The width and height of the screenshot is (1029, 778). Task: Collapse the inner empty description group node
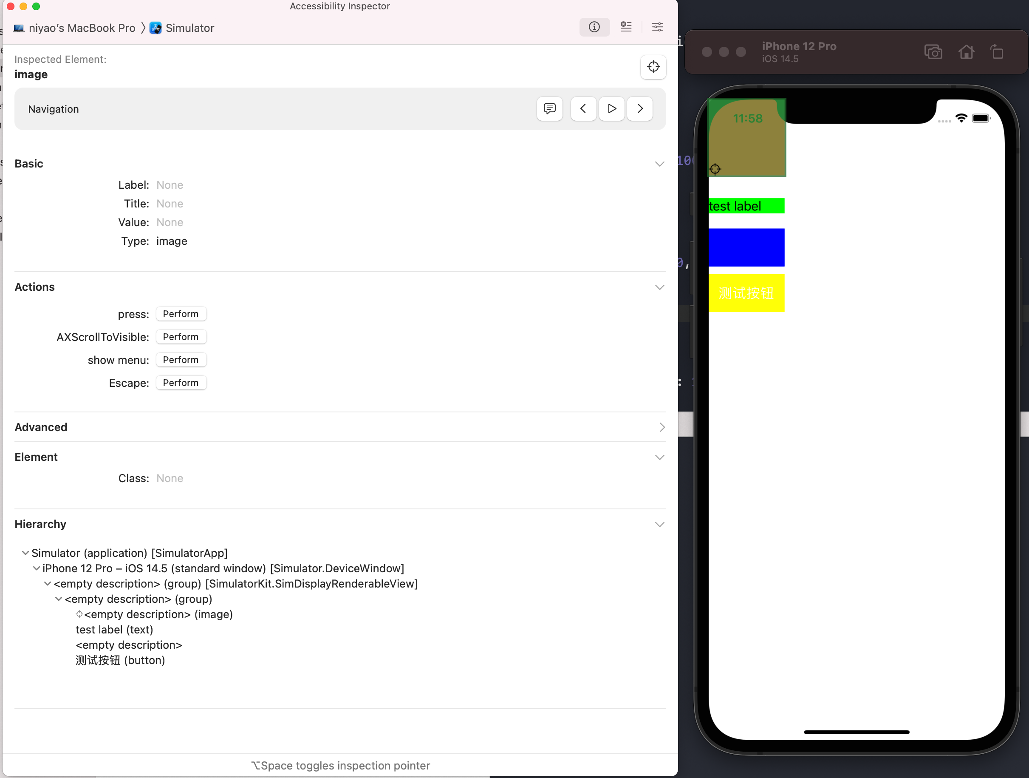point(59,599)
